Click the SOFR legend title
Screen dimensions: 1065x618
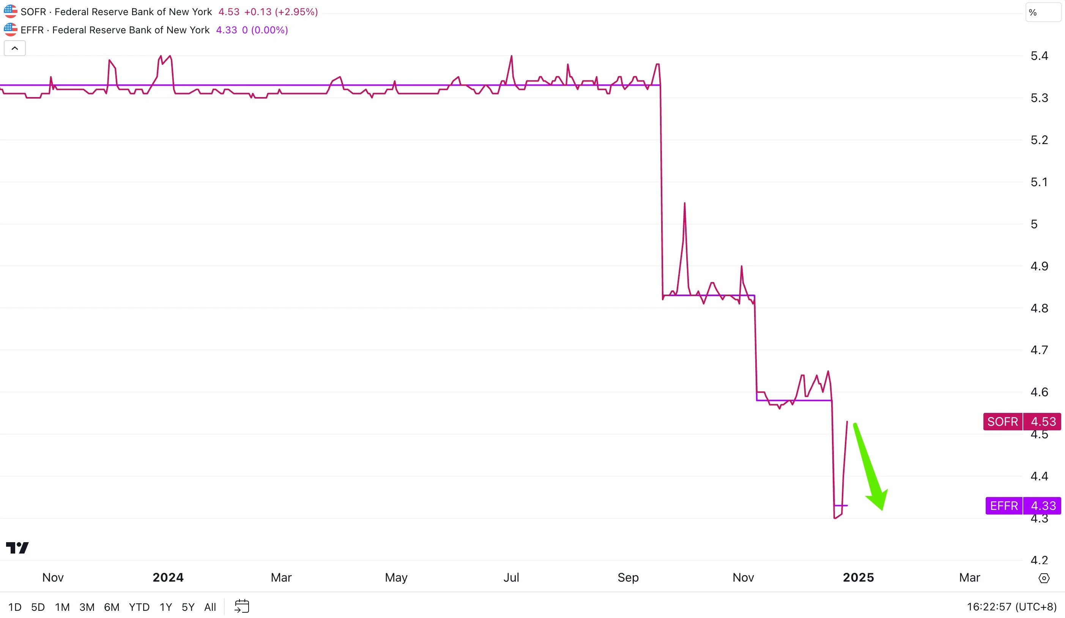pyautogui.click(x=116, y=12)
